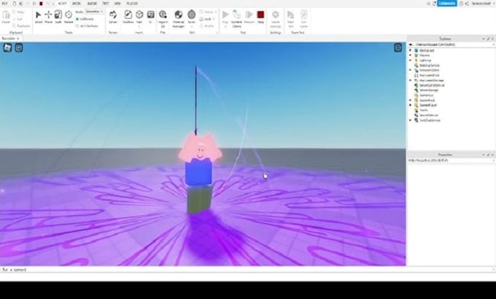Click the Workspace icon in Explorer

[416, 50]
